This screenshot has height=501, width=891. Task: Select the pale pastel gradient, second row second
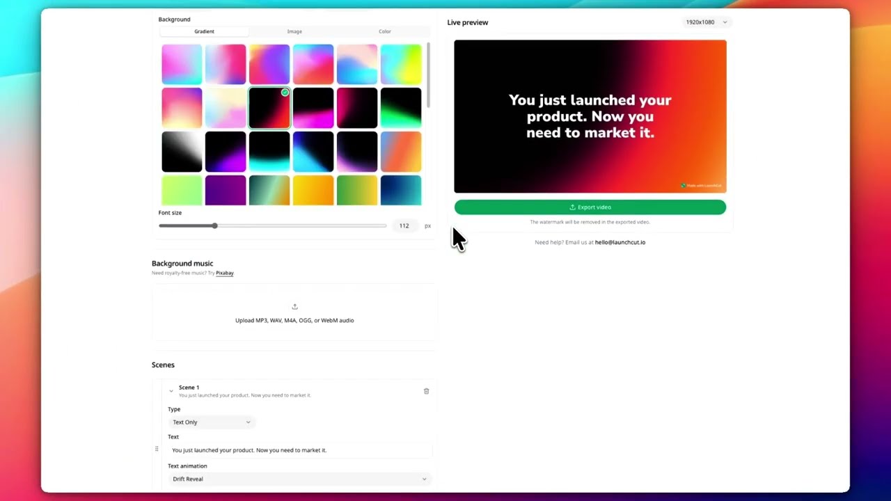pyautogui.click(x=226, y=108)
